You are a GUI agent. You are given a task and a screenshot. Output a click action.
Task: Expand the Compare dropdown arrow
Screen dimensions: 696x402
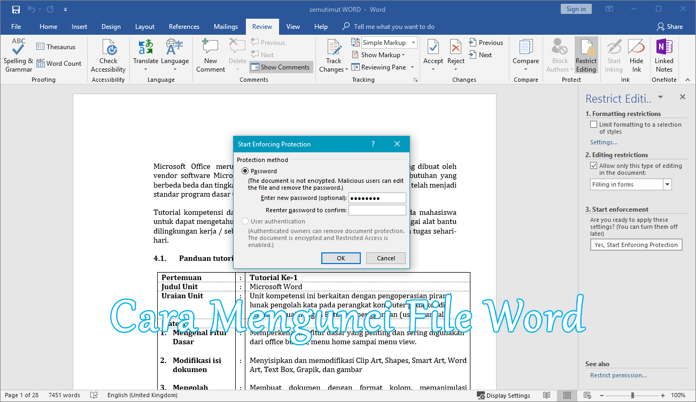pyautogui.click(x=526, y=69)
